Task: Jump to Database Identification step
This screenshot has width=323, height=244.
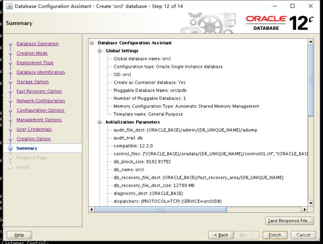Action: tap(41, 72)
